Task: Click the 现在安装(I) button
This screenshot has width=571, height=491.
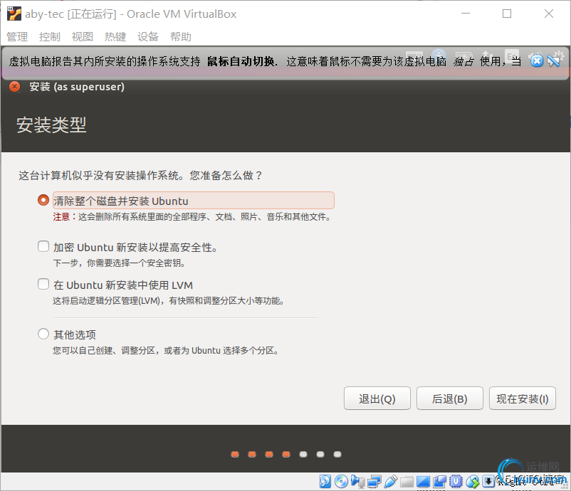Action: [523, 398]
